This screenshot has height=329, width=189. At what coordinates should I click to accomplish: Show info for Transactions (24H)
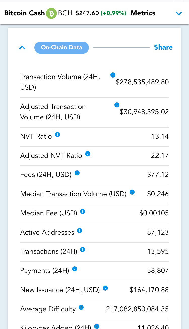click(x=83, y=250)
